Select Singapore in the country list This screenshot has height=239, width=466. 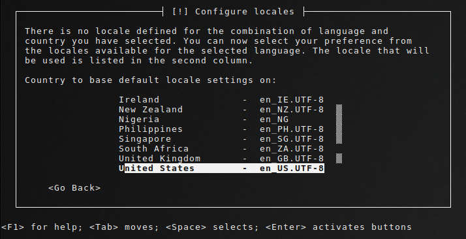(x=221, y=139)
